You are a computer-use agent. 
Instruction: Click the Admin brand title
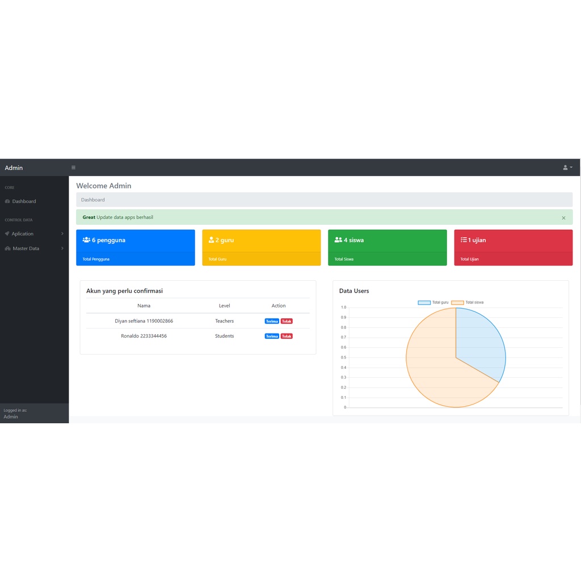[14, 167]
